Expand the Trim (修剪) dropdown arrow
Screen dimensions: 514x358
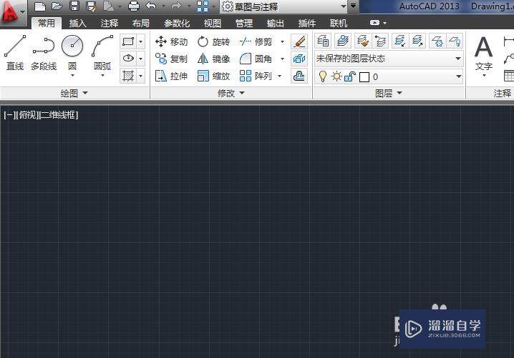(282, 42)
